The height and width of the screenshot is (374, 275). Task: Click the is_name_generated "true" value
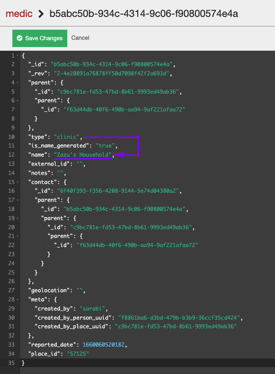coord(105,146)
